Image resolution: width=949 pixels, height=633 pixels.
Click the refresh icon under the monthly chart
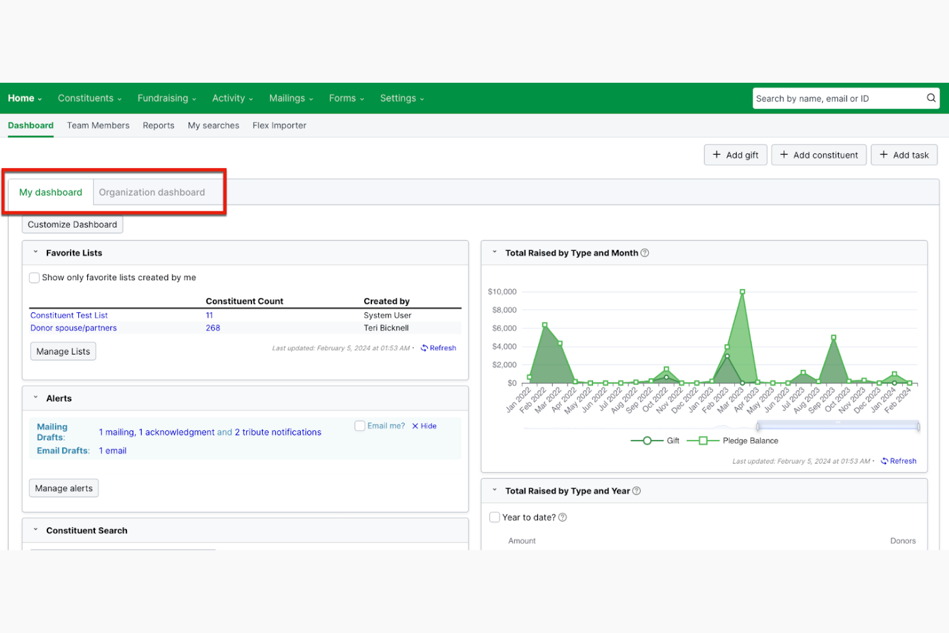click(884, 461)
